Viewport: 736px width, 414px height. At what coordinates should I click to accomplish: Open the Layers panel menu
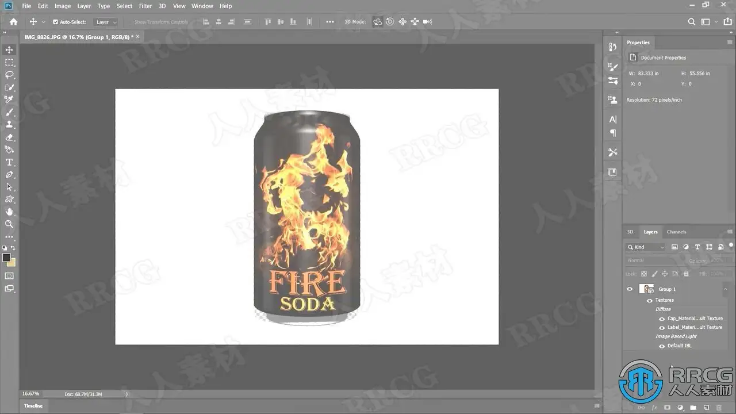point(730,232)
